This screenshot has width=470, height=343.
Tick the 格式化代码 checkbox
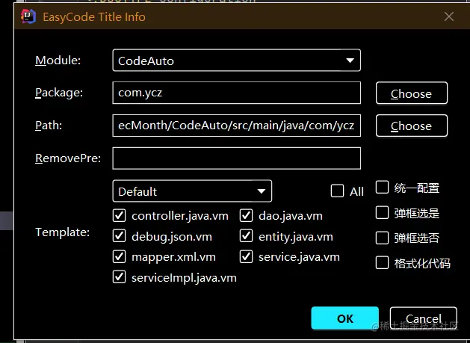click(382, 262)
